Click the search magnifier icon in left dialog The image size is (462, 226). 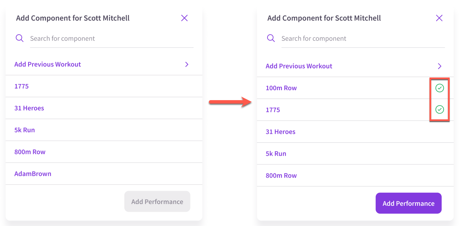20,38
